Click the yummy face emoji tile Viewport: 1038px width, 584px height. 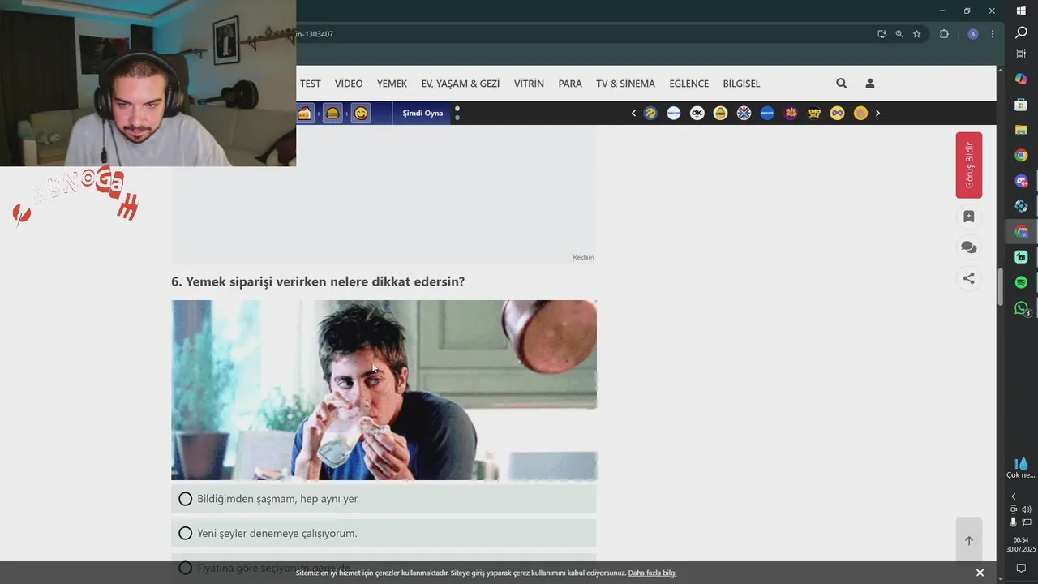click(361, 114)
